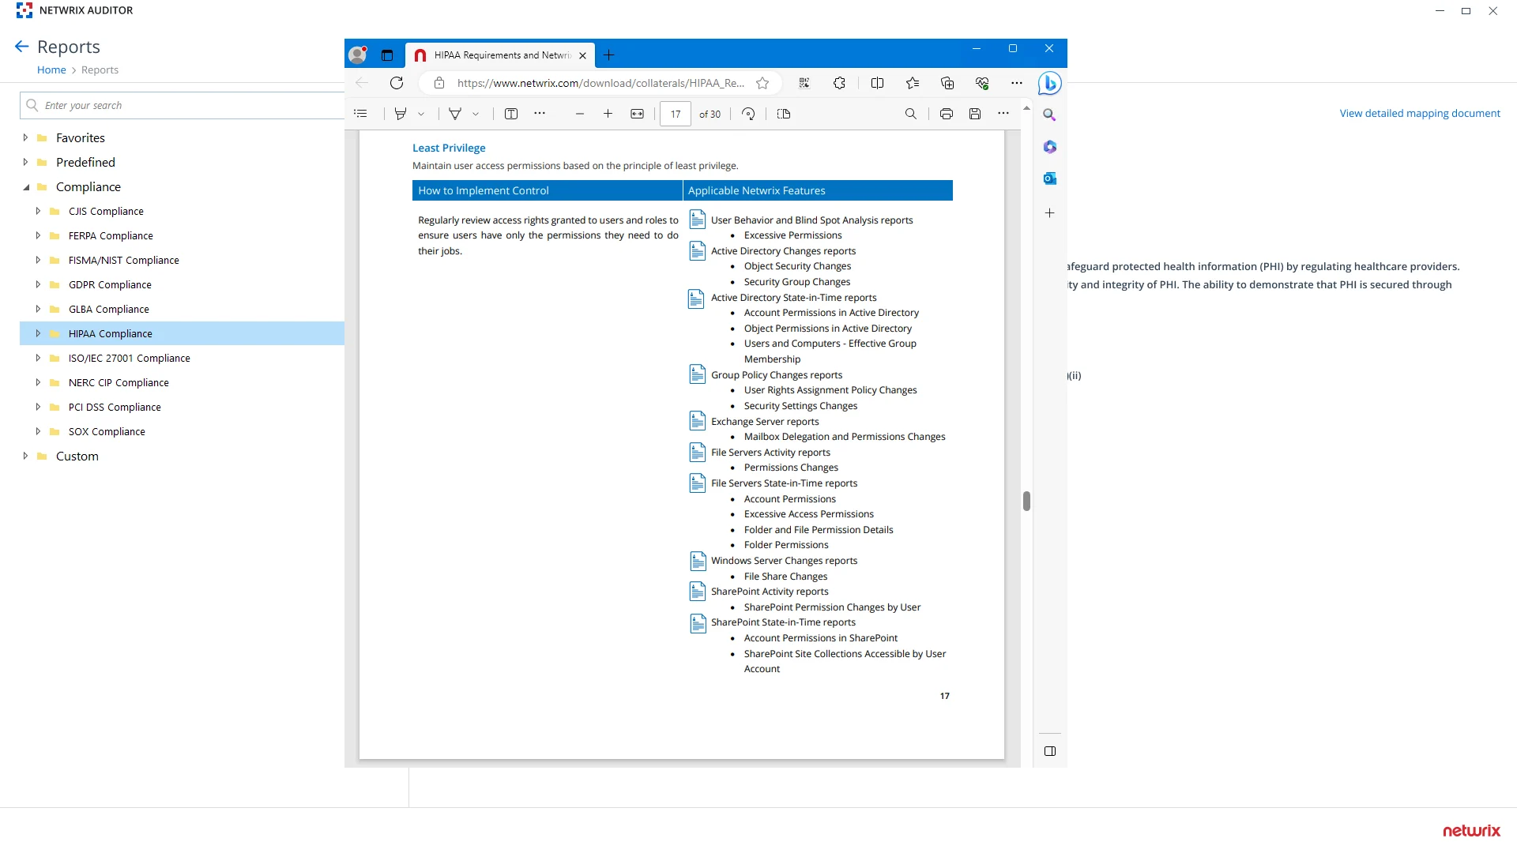Screen dimensions: 1517x853
Task: Toggle the PDF table of contents
Action: [x=361, y=114]
